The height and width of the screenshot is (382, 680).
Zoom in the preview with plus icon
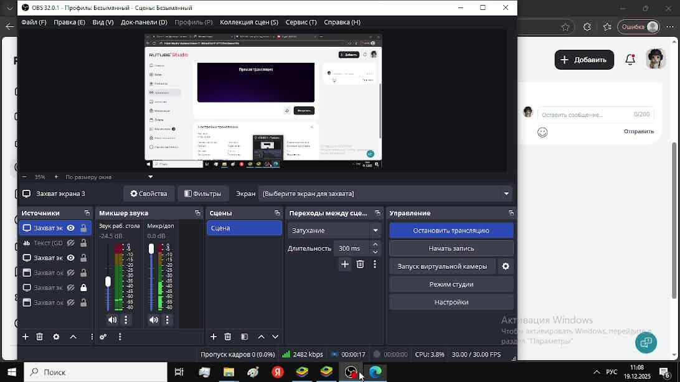tap(56, 177)
